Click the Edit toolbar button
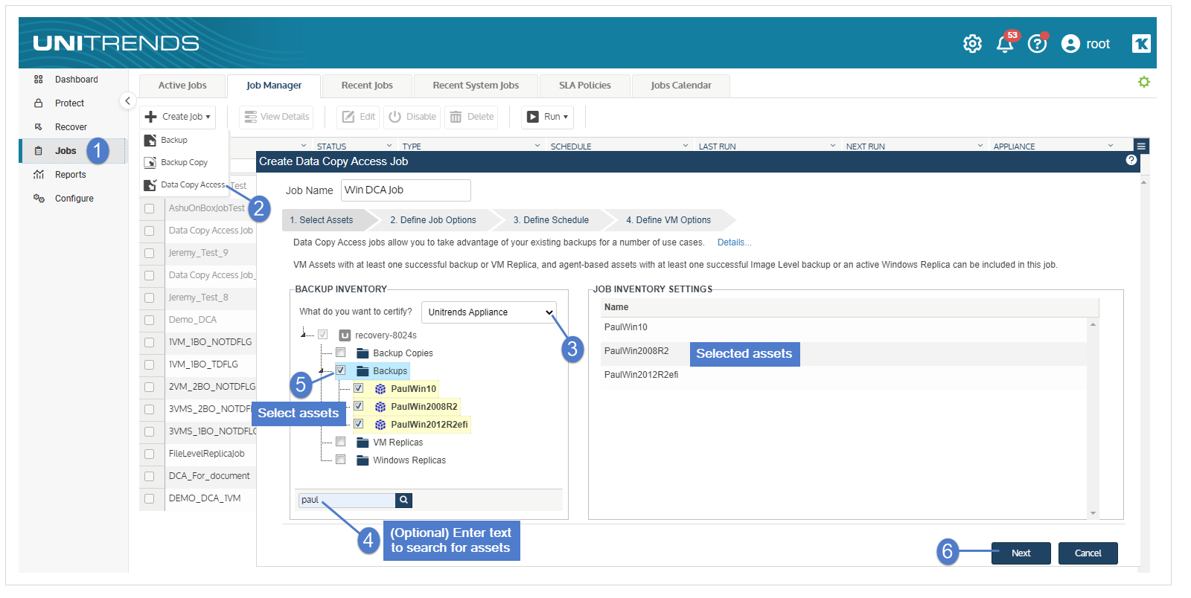 [x=358, y=117]
